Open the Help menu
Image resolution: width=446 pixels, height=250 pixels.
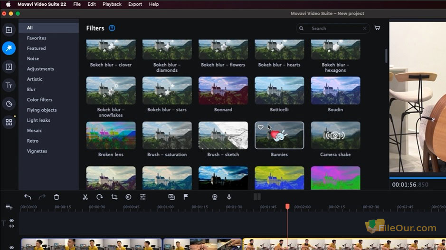pos(153,4)
